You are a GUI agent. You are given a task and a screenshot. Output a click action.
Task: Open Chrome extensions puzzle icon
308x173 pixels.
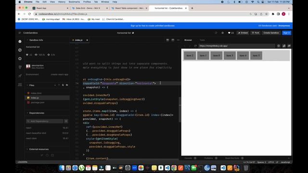click(273, 14)
